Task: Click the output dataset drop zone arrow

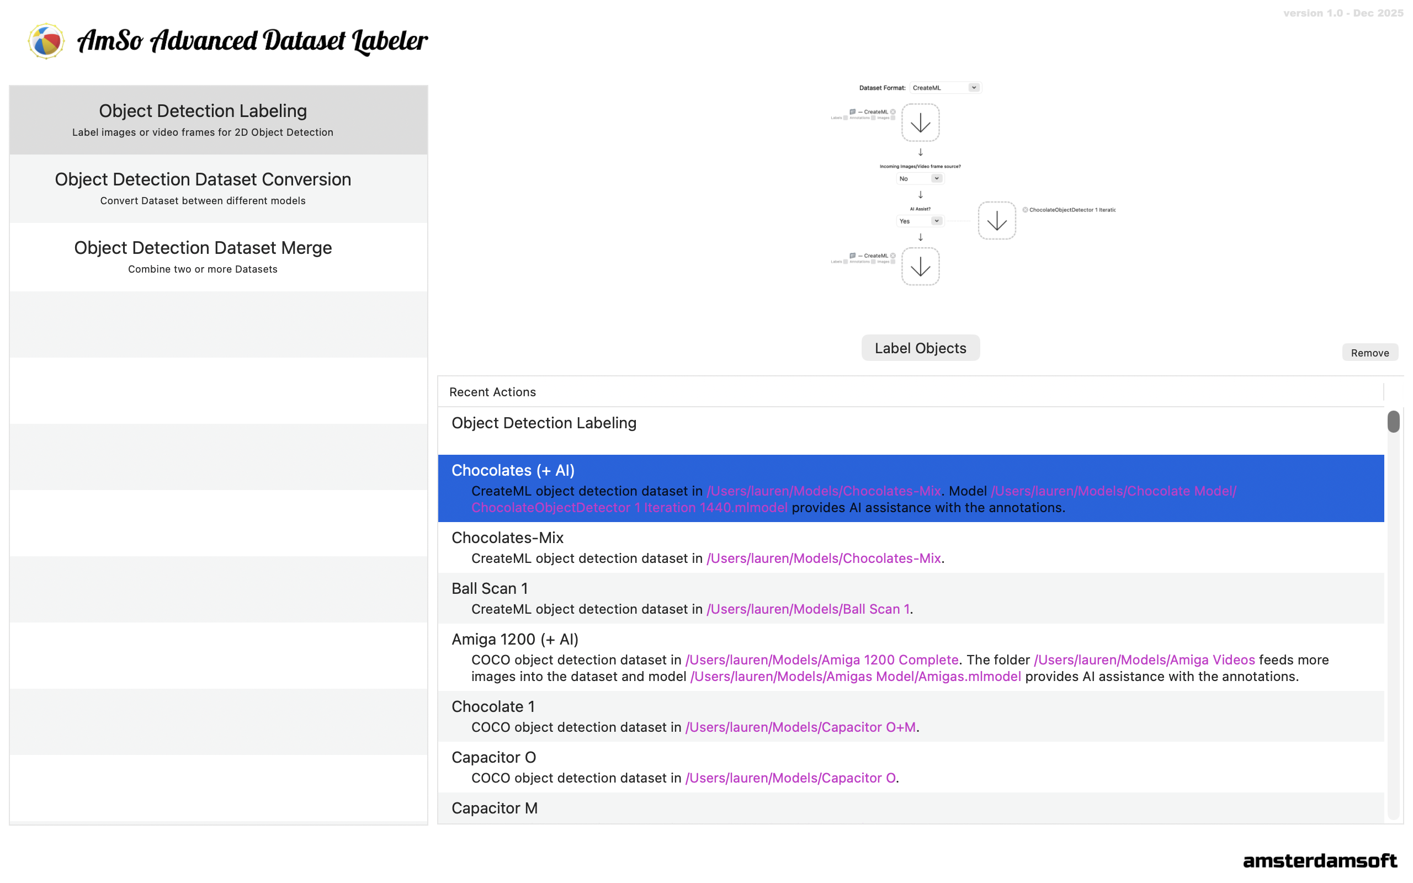Action: [x=920, y=267]
